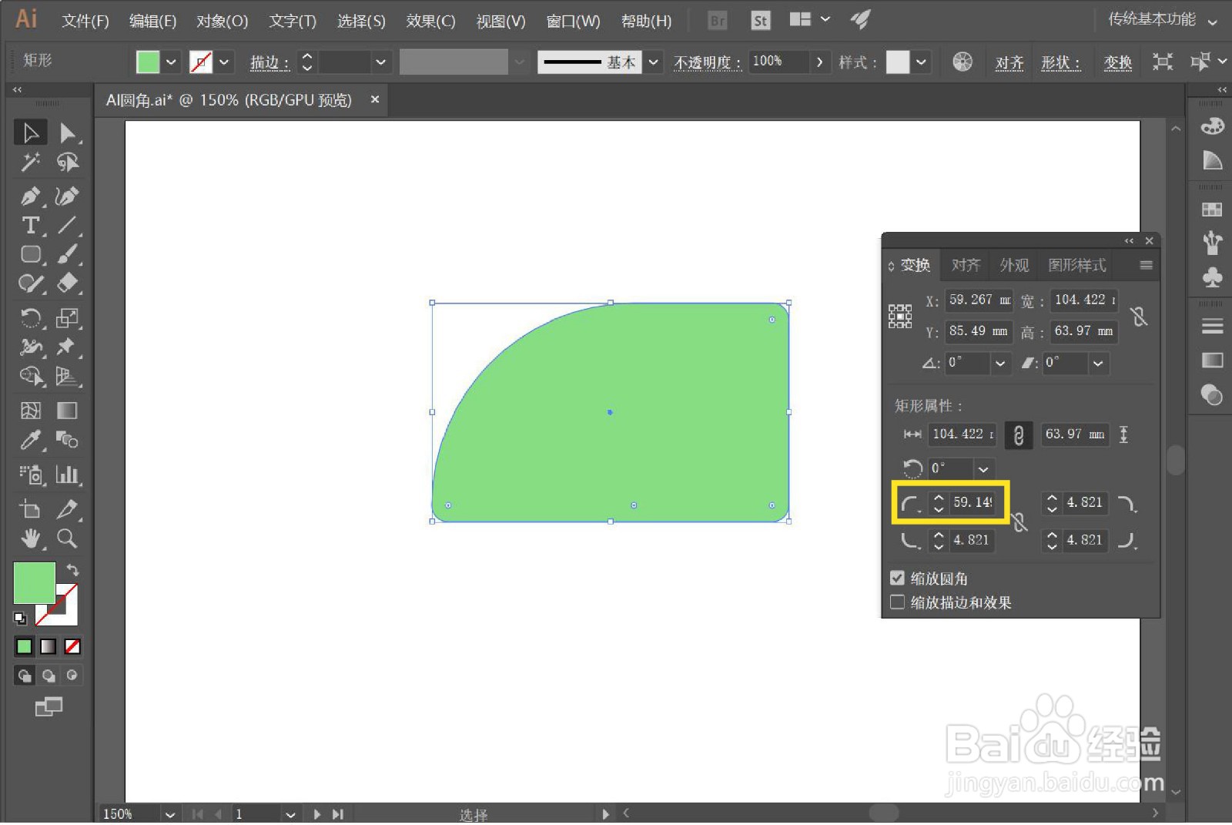
Task: Click the 对齐 link in control bar
Action: (x=1009, y=62)
